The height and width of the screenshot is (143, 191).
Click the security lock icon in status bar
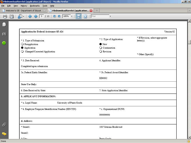click(189, 141)
